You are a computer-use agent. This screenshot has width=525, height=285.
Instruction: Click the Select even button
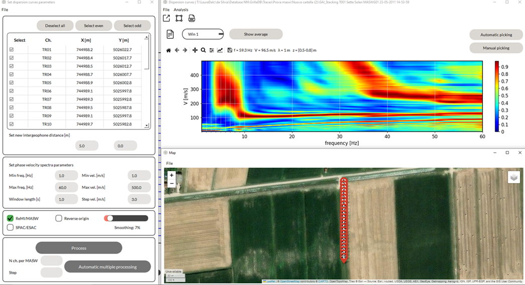point(93,26)
